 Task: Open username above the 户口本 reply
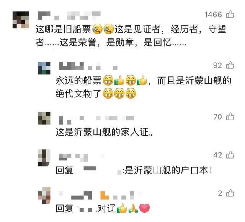coord(73,157)
